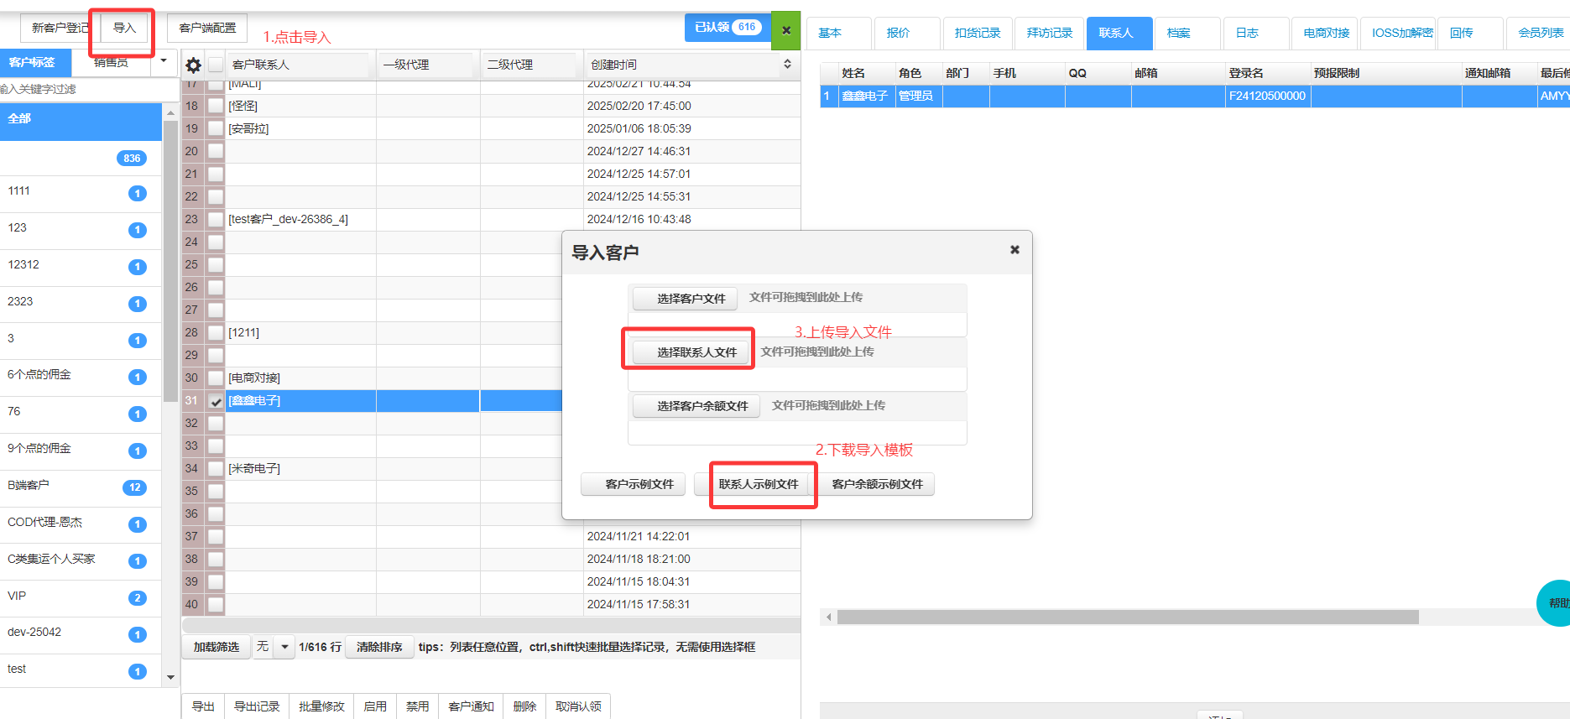
Task: Tick the checkbox for row 18 怪怪
Action: point(216,106)
